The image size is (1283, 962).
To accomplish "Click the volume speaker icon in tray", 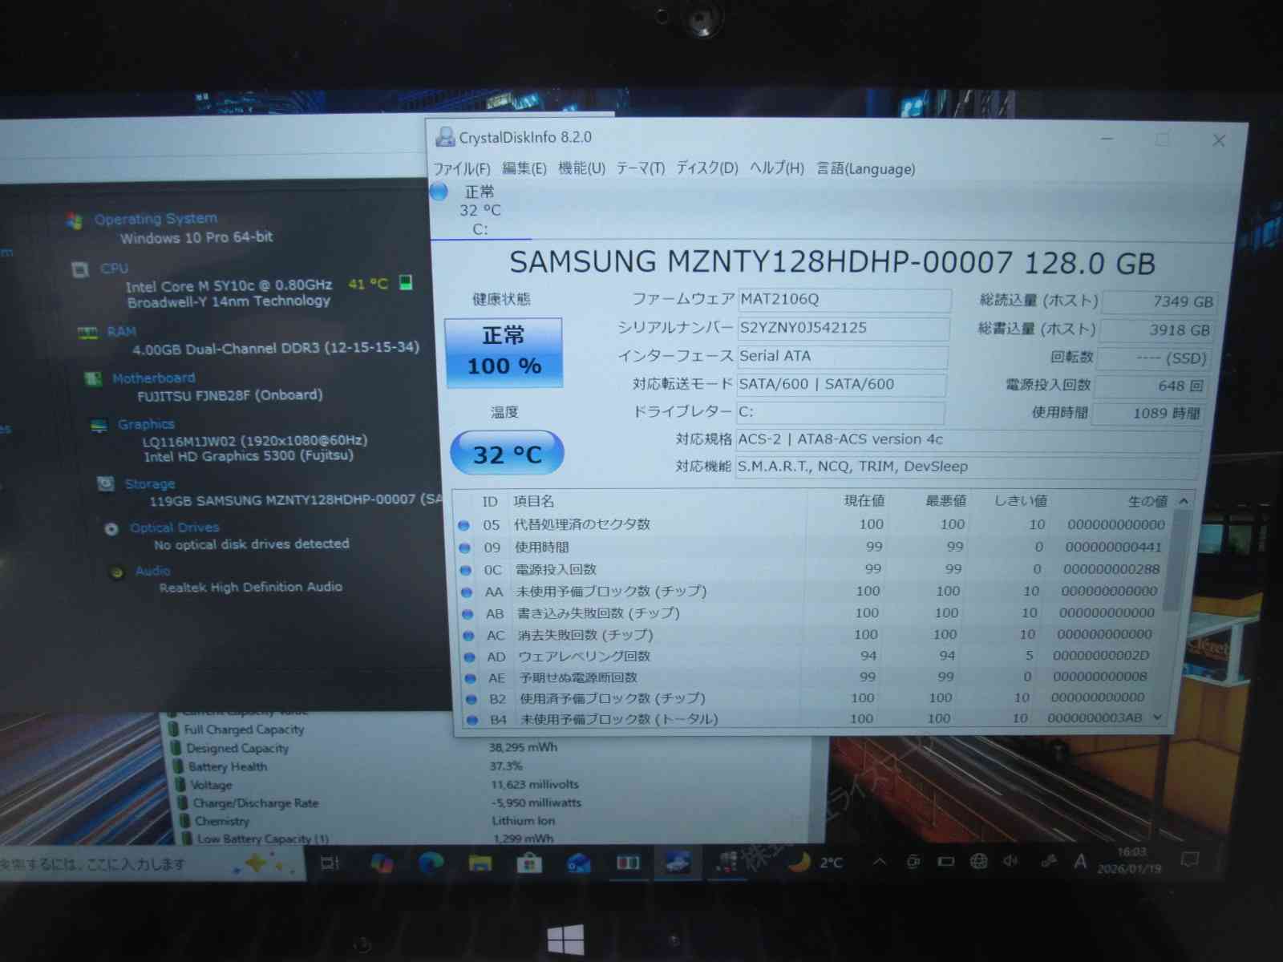I will point(1010,861).
